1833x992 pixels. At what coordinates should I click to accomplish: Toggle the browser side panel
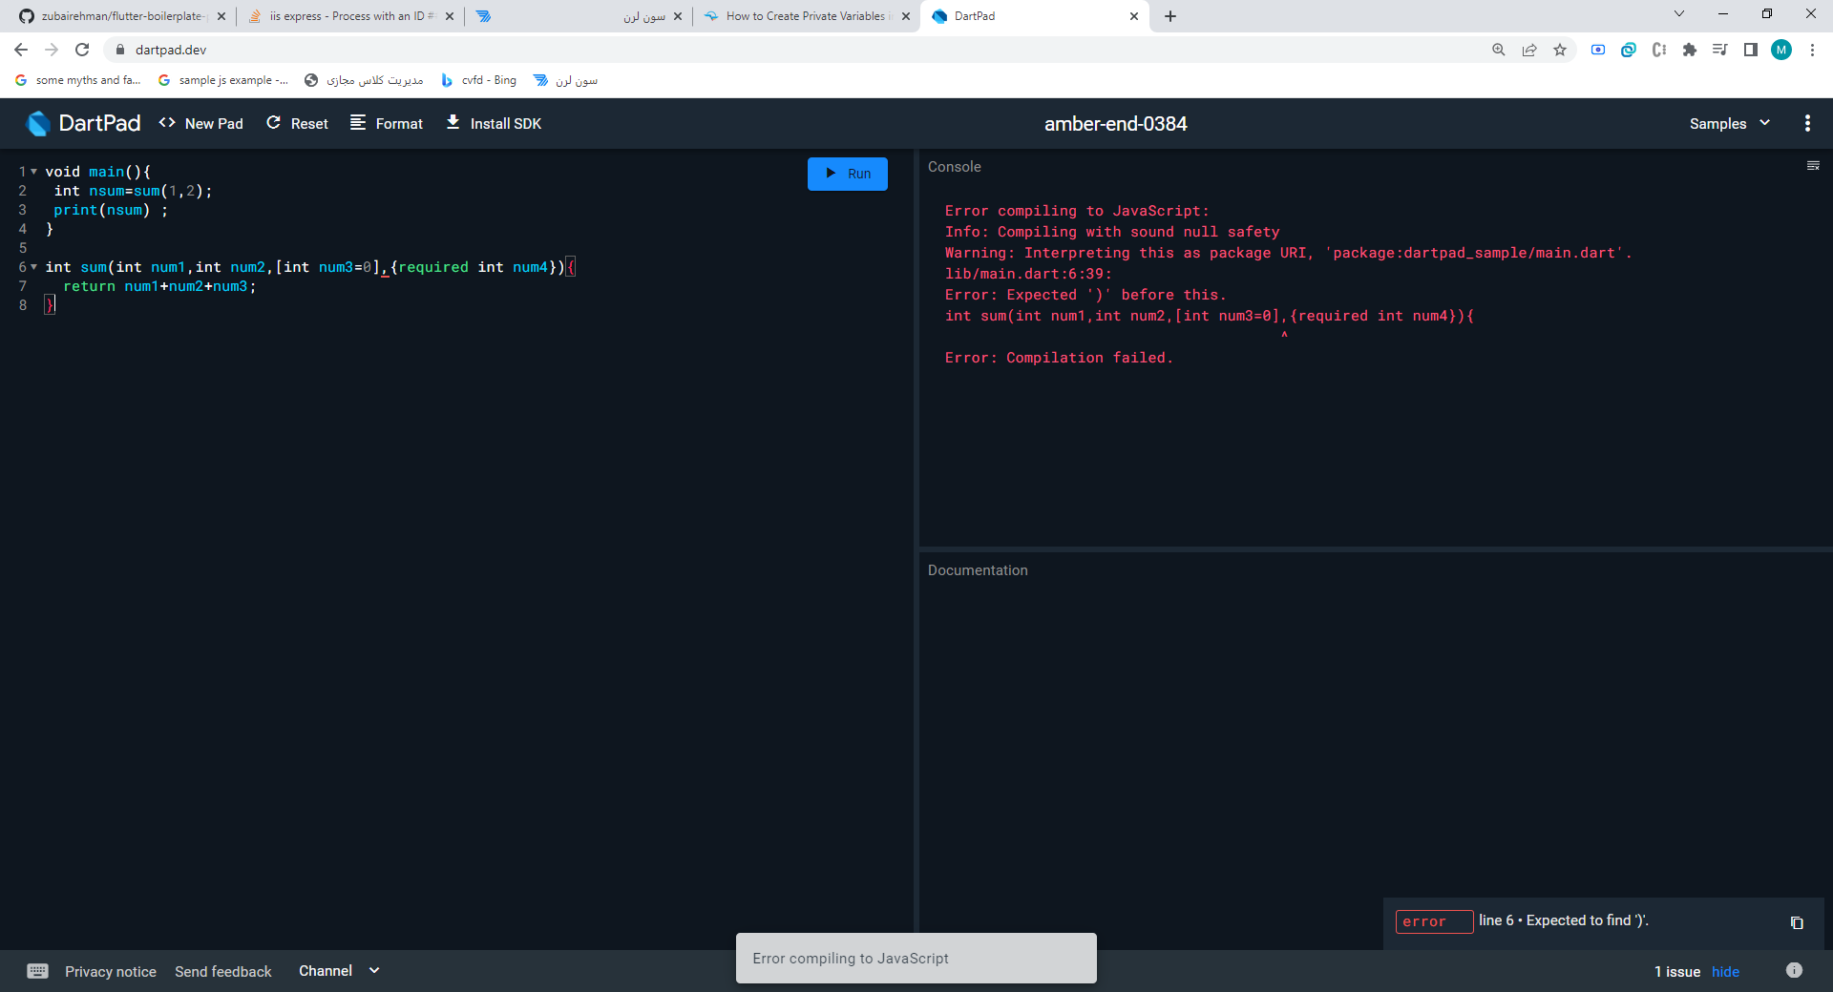tap(1751, 50)
